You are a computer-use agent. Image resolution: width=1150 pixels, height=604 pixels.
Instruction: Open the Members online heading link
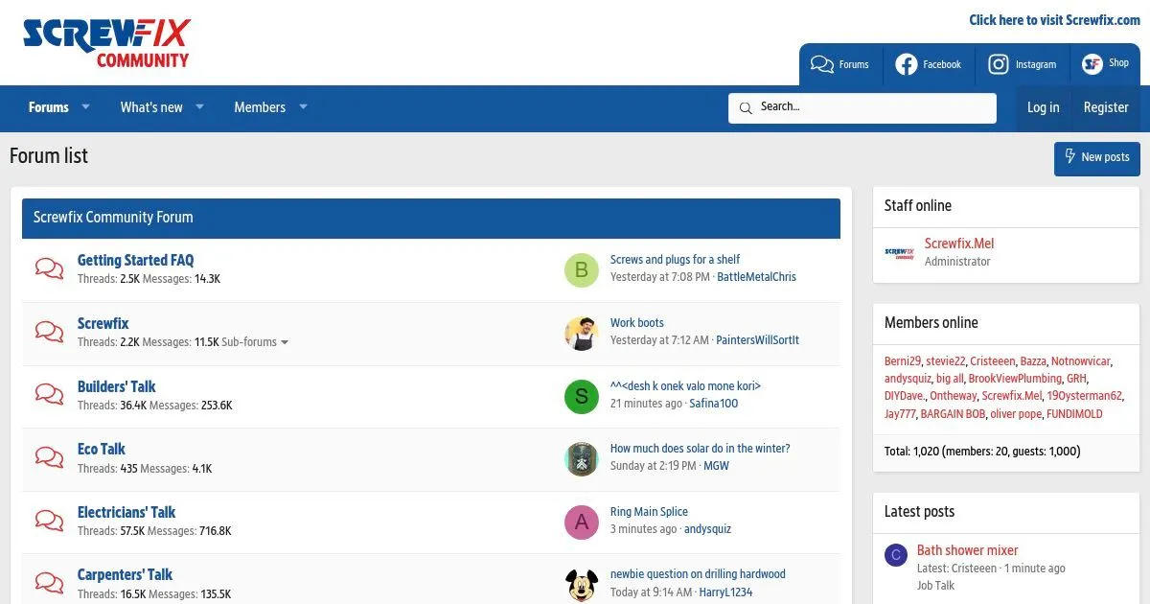pyautogui.click(x=931, y=323)
